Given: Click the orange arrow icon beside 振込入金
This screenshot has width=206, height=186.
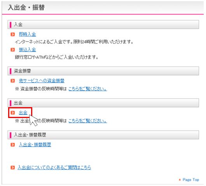Looking at the screenshot, I should coord(12,50).
